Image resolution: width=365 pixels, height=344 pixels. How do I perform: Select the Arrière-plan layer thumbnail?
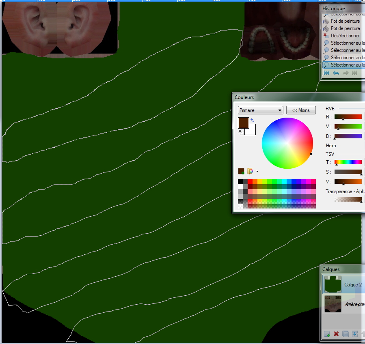click(333, 304)
